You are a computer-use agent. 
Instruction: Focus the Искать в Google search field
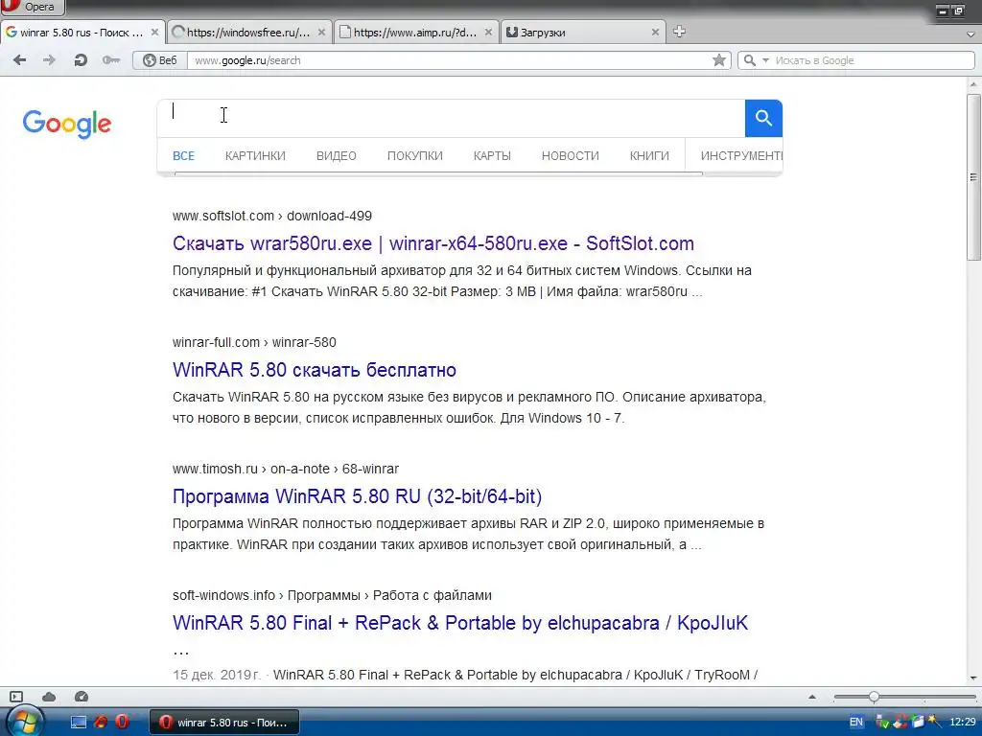point(873,60)
